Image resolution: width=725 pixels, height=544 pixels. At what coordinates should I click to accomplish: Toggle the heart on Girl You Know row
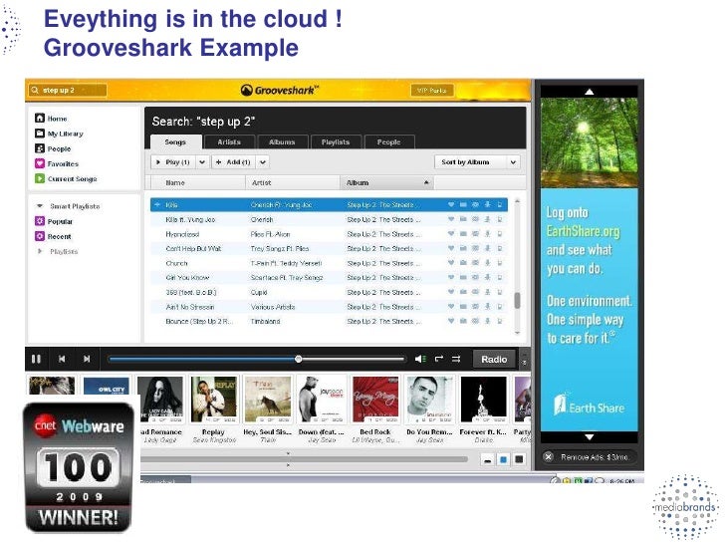[451, 278]
